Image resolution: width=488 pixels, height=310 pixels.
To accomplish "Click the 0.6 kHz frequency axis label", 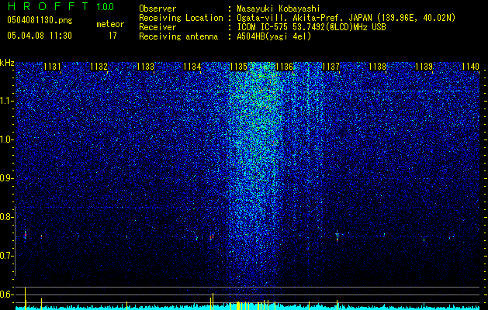I will click(x=6, y=294).
